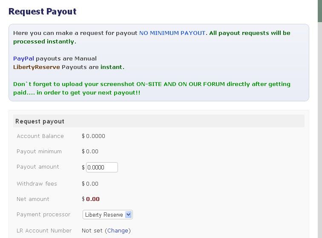The image size is (322, 238).
Task: Click the Payout minimum label
Action: point(39,151)
